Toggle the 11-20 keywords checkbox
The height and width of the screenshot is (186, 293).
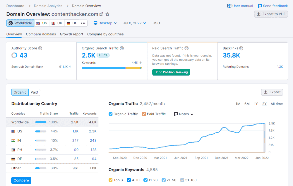[145, 180]
